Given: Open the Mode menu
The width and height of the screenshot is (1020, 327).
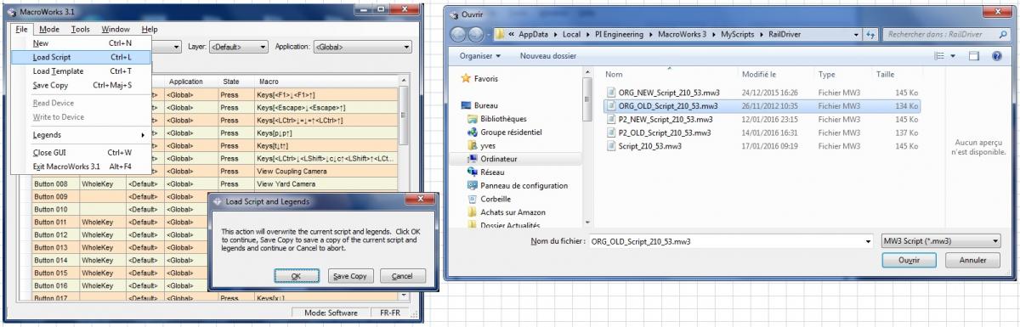Looking at the screenshot, I should tap(49, 29).
